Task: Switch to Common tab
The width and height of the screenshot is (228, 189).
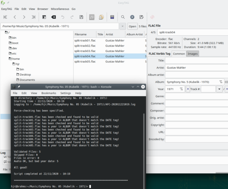Action: [179, 54]
